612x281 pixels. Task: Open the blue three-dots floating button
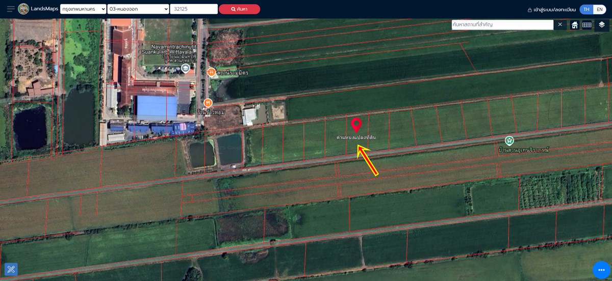coord(601,270)
